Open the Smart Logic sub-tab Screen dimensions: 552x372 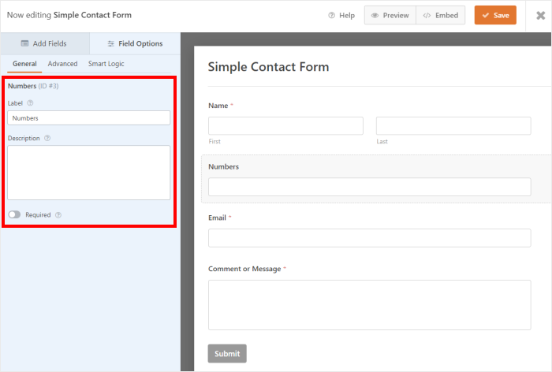coord(106,64)
